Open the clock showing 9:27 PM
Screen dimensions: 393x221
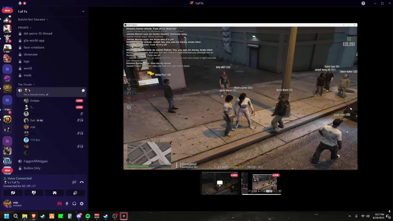coord(379,216)
